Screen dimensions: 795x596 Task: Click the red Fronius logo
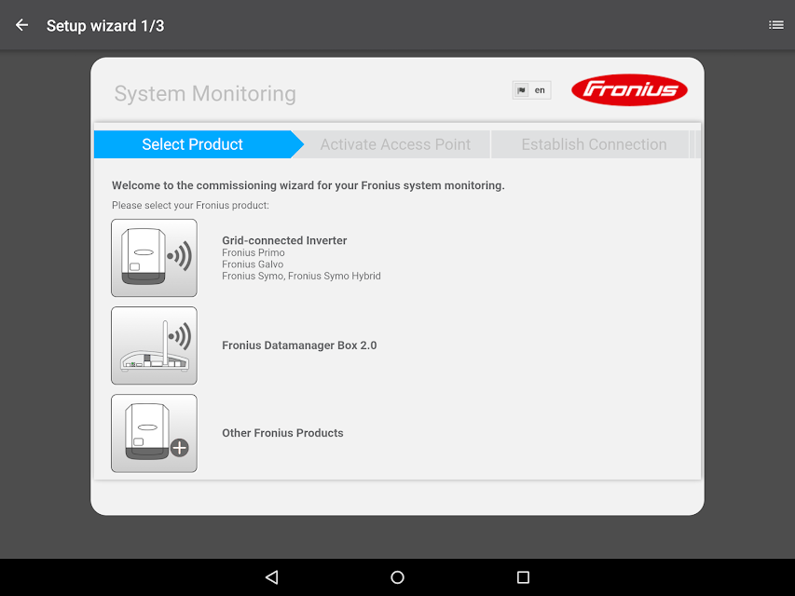pyautogui.click(x=629, y=89)
